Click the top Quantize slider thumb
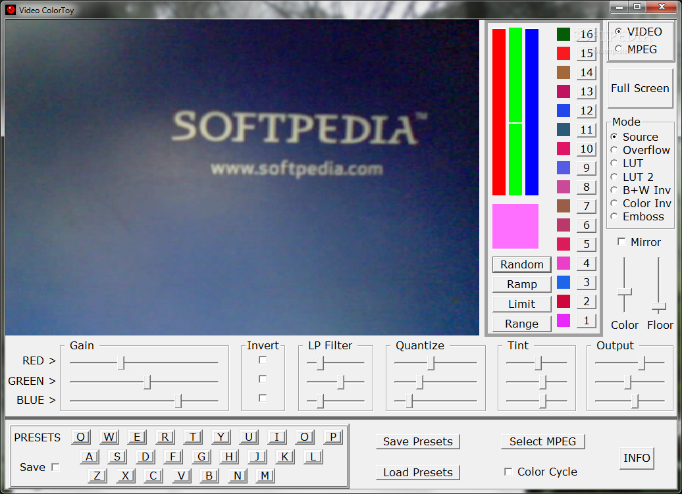Image resolution: width=682 pixels, height=494 pixels. click(x=431, y=362)
